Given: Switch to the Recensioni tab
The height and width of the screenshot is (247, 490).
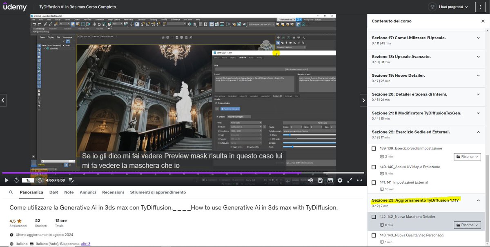Looking at the screenshot, I should [113, 192].
